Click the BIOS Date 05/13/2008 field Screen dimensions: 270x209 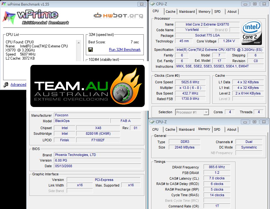click(x=97, y=166)
